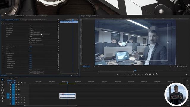The image size is (190, 107).
Task: Select the Ripple Edit tool
Action: [2, 85]
